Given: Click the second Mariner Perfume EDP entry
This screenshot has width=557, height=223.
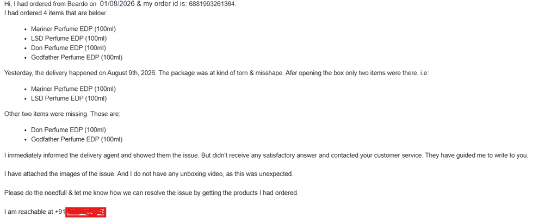Looking at the screenshot, I should (73, 89).
